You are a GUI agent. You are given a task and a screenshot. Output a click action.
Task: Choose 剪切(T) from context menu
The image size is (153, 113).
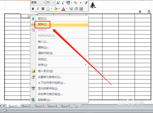click(59, 18)
